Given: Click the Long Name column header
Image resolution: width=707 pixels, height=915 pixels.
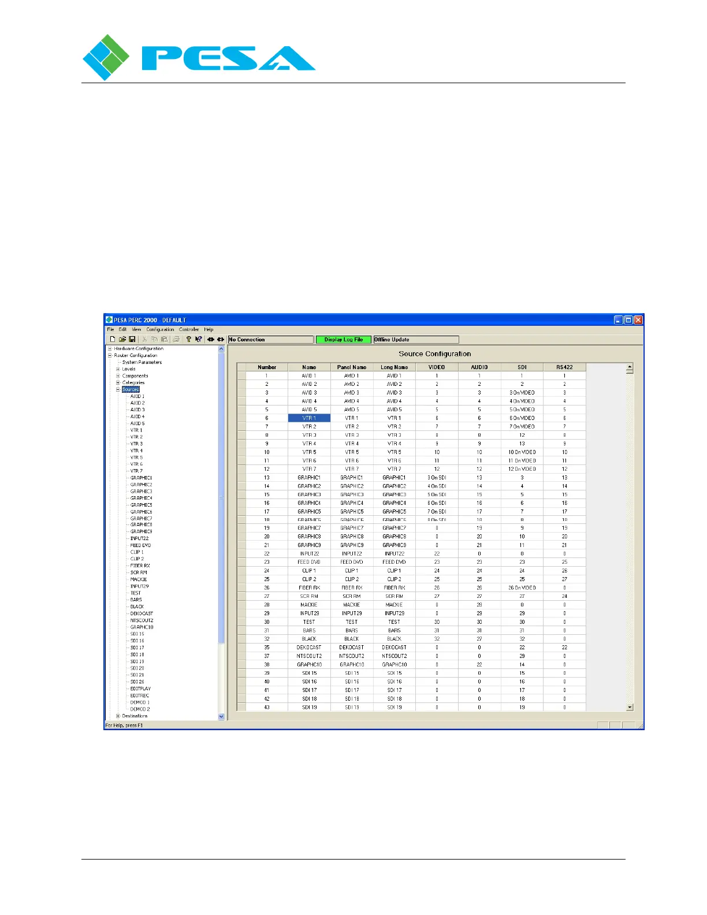Looking at the screenshot, I should point(395,367).
